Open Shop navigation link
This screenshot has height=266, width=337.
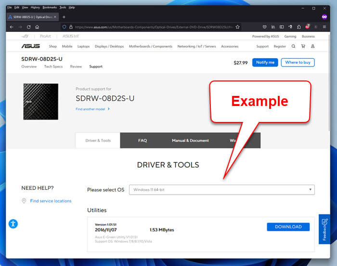coord(52,46)
